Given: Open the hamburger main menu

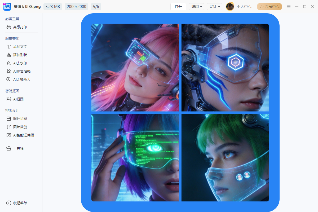Looking at the screenshot, I should click(x=289, y=7).
